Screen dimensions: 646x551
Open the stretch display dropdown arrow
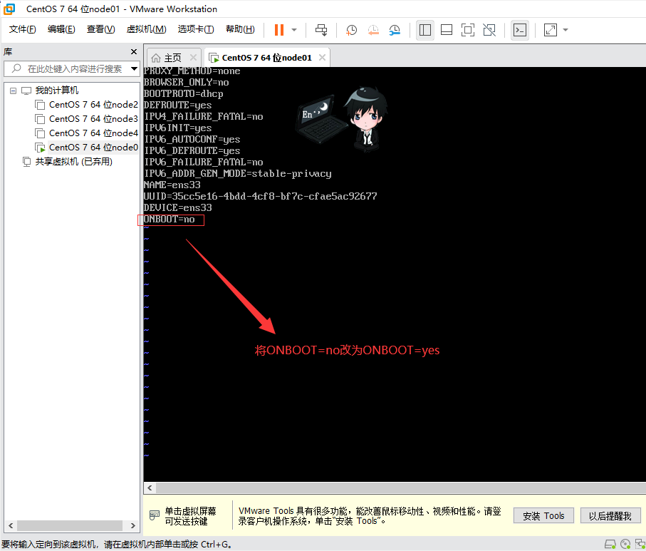coord(566,30)
